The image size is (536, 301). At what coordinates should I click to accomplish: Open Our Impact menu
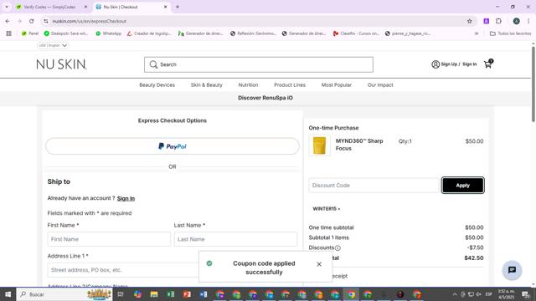pos(380,85)
